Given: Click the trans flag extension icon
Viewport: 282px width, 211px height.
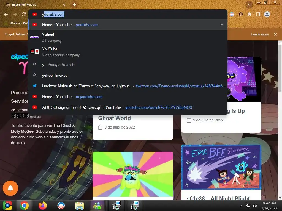Looking at the screenshot, I should 232,14.
